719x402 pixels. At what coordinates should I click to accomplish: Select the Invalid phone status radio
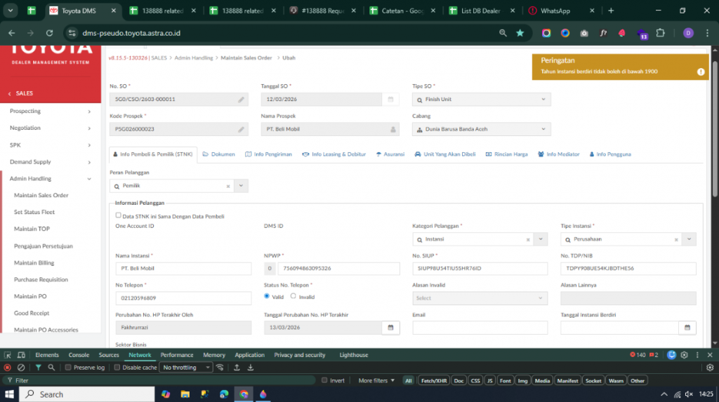293,296
